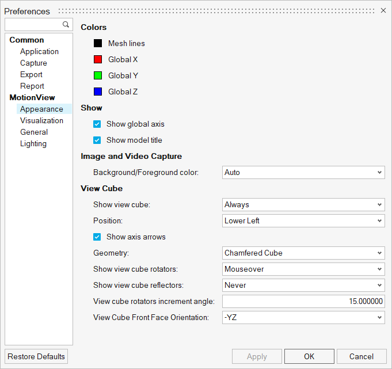Select Capture preferences category
The height and width of the screenshot is (369, 392).
pyautogui.click(x=33, y=63)
